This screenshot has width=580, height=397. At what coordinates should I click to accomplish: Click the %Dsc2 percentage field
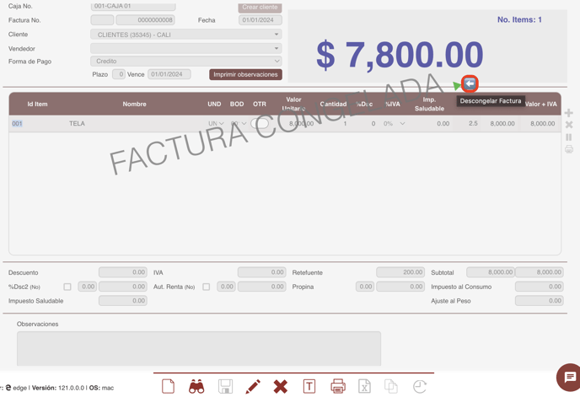click(x=88, y=287)
